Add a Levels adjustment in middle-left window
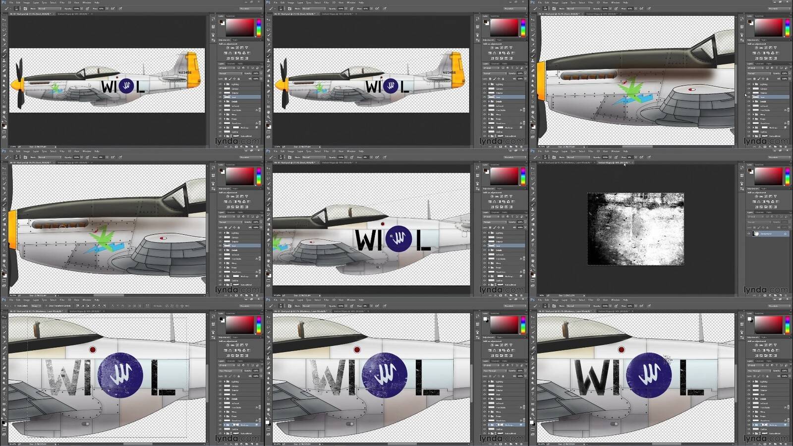The width and height of the screenshot is (793, 446). [x=233, y=196]
